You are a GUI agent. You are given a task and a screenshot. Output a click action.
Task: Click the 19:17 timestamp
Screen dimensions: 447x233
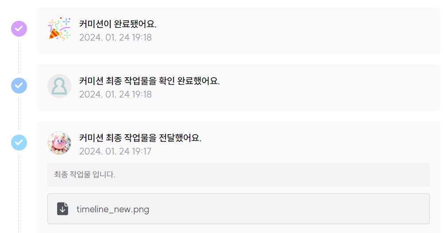tap(115, 151)
